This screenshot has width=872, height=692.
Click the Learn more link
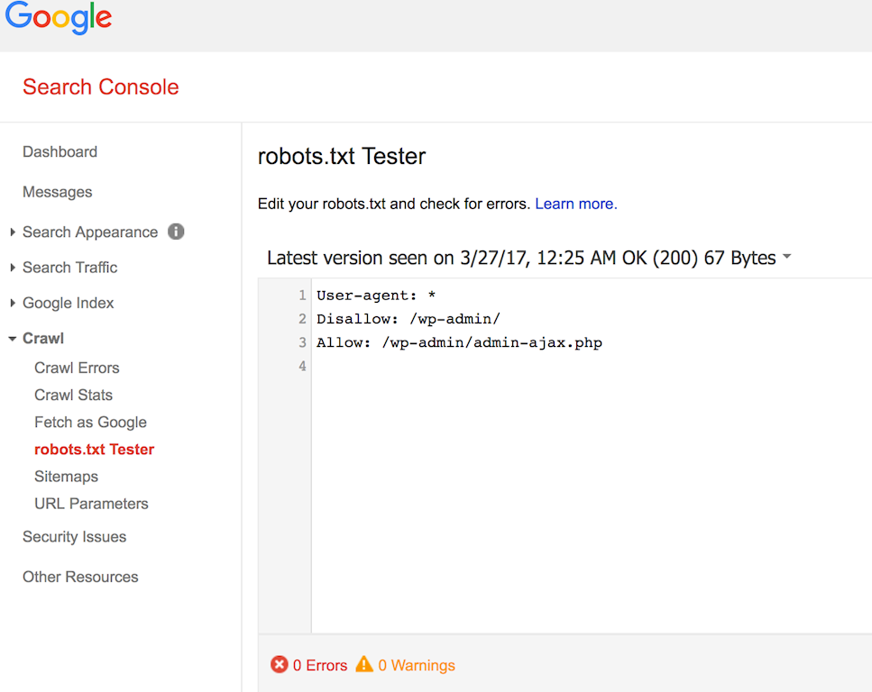click(x=575, y=204)
